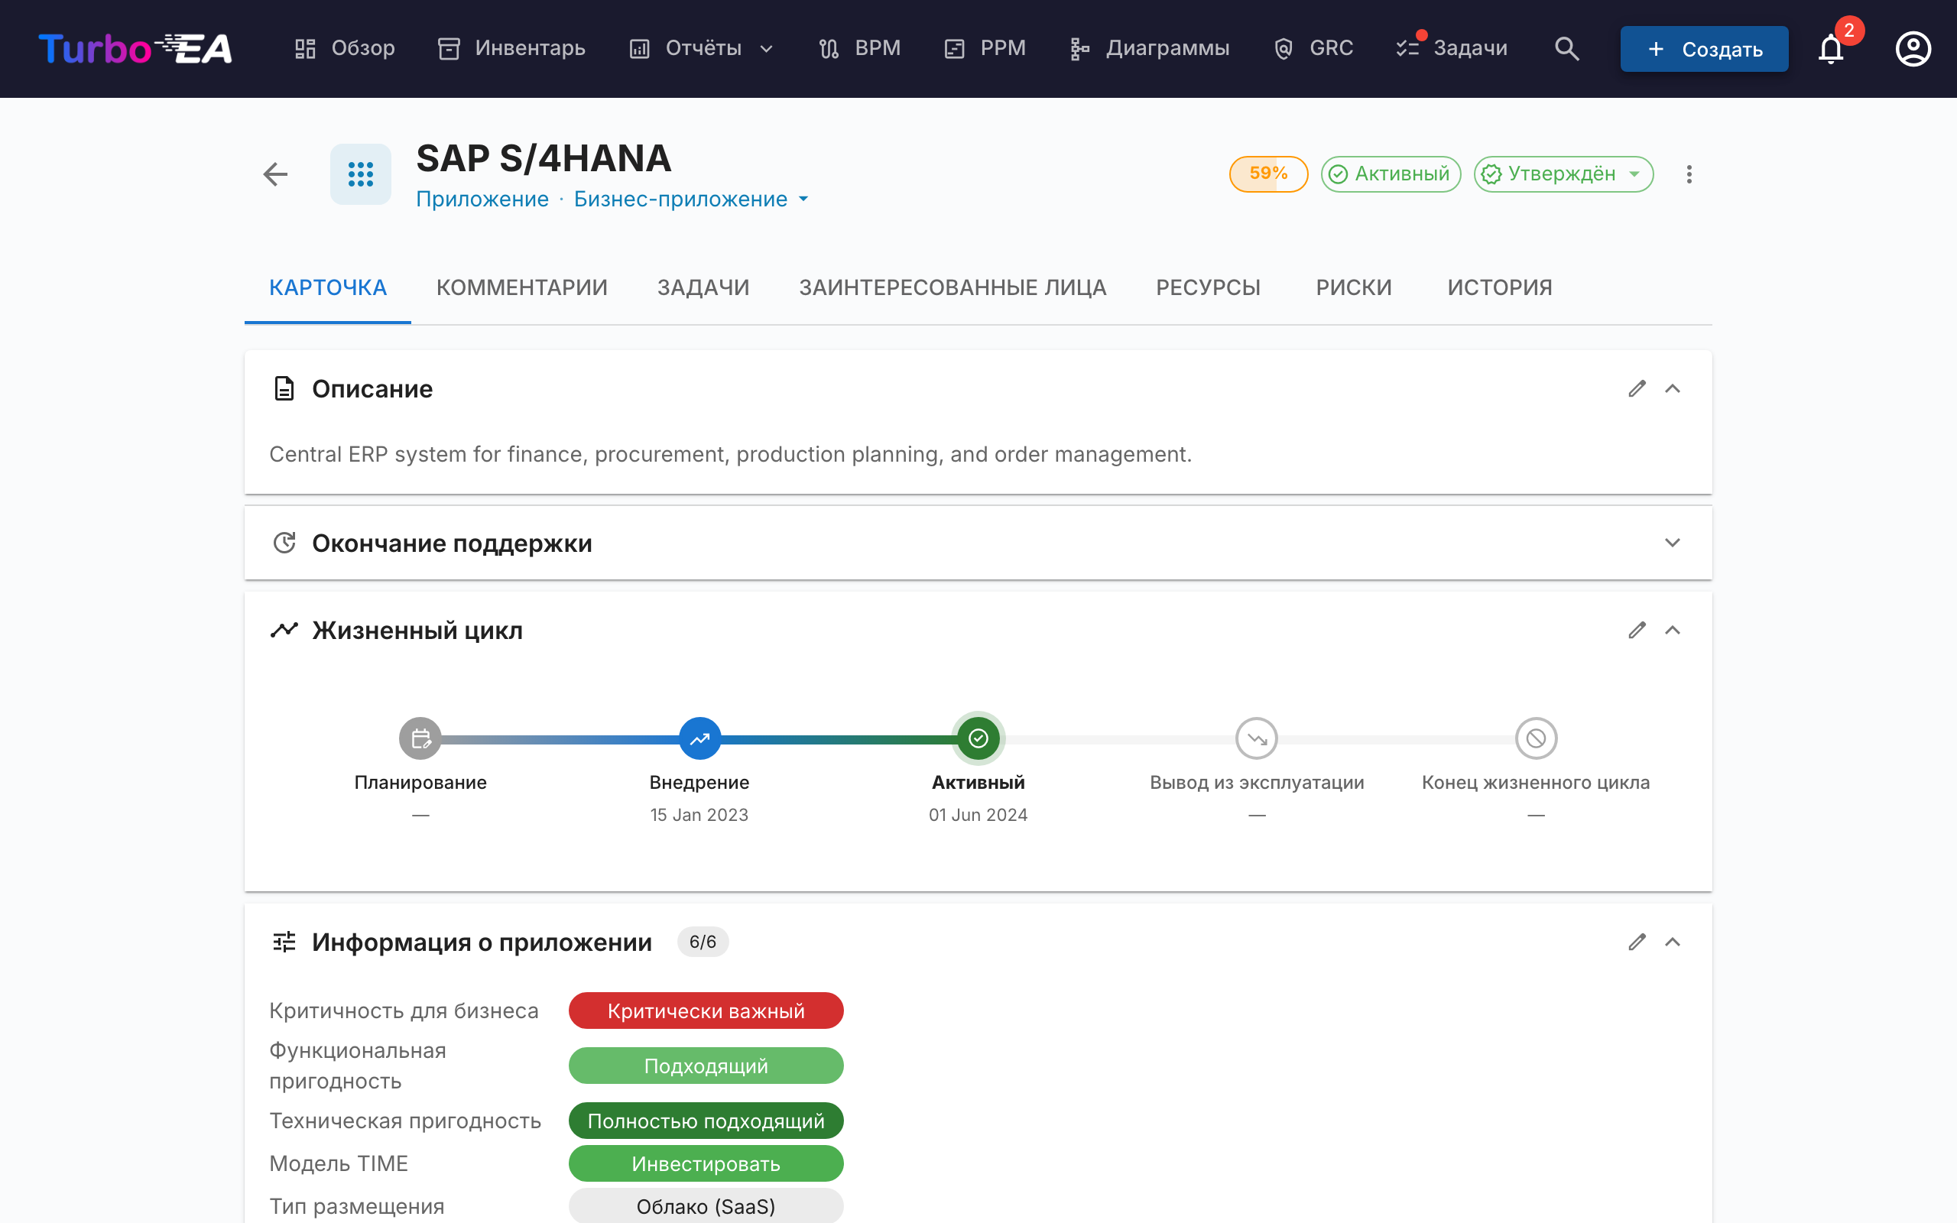
Task: Click the Окончание поддержки clock icon
Action: pyautogui.click(x=284, y=543)
